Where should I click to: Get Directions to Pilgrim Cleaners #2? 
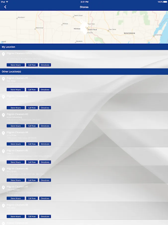click(45, 107)
